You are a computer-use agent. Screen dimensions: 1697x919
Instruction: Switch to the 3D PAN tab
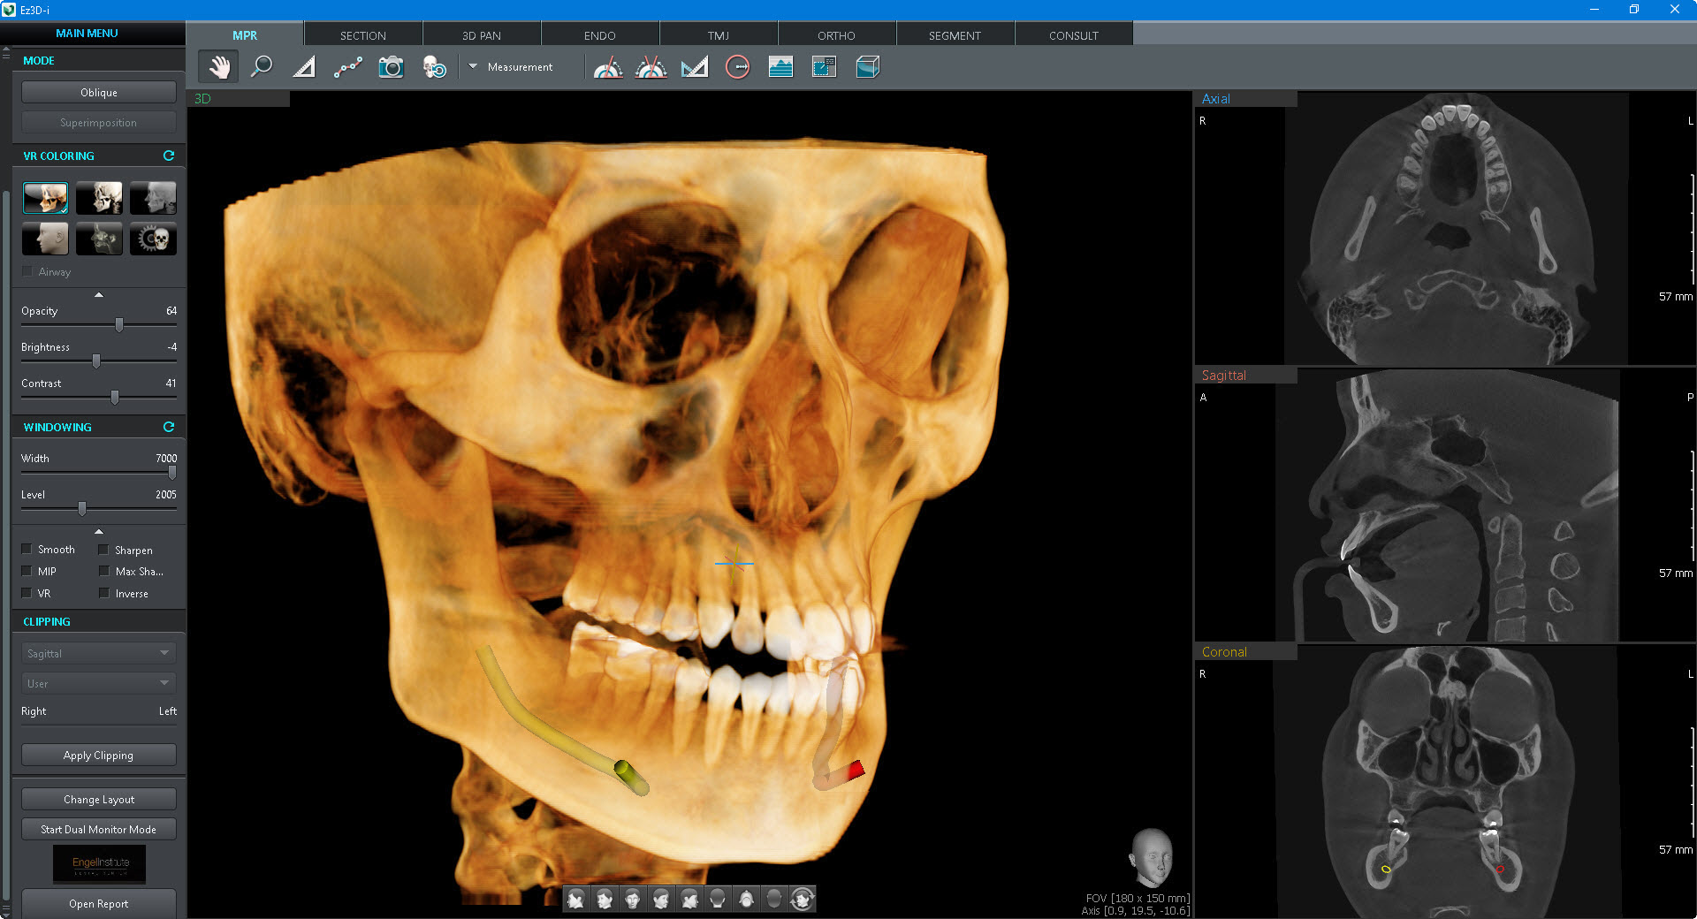[x=481, y=35]
